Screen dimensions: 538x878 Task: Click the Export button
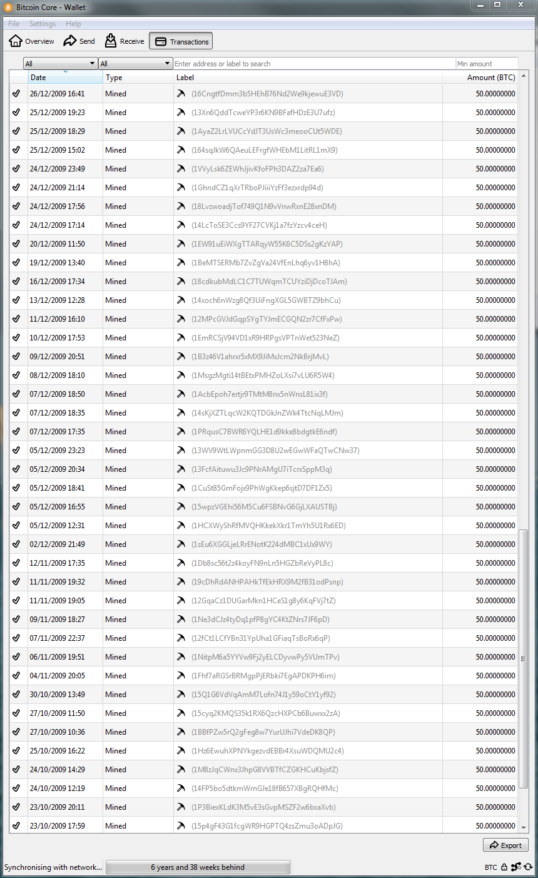click(505, 845)
